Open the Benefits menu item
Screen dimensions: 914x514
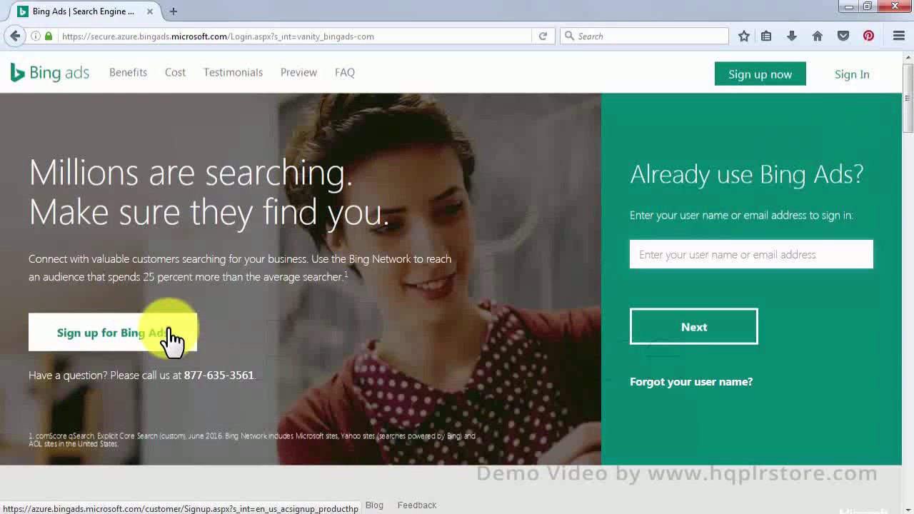pyautogui.click(x=128, y=73)
